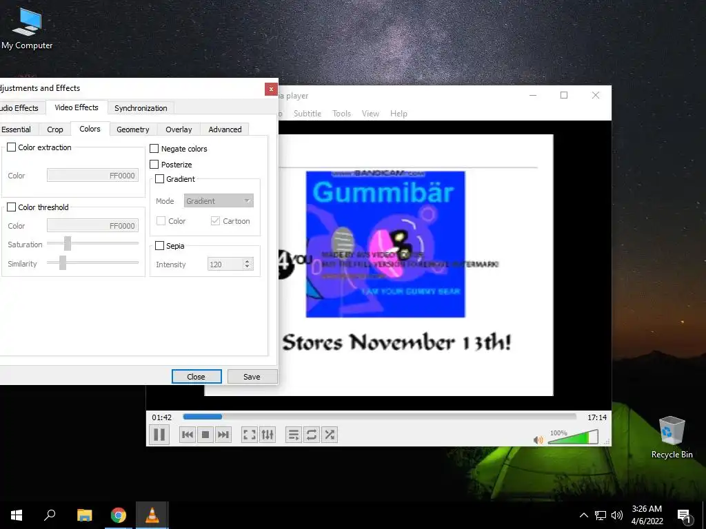The image size is (706, 529).
Task: Open VLC View menu
Action: (x=370, y=114)
